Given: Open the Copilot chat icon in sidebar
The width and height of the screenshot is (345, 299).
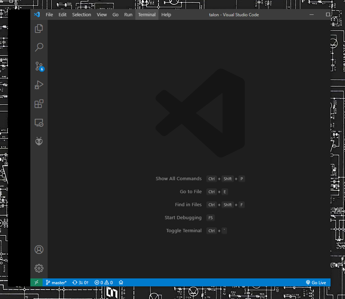Looking at the screenshot, I should (x=39, y=141).
